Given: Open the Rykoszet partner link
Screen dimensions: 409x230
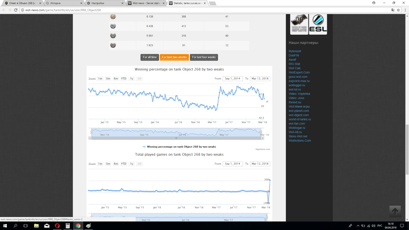Looking at the screenshot, I should pos(295,51).
